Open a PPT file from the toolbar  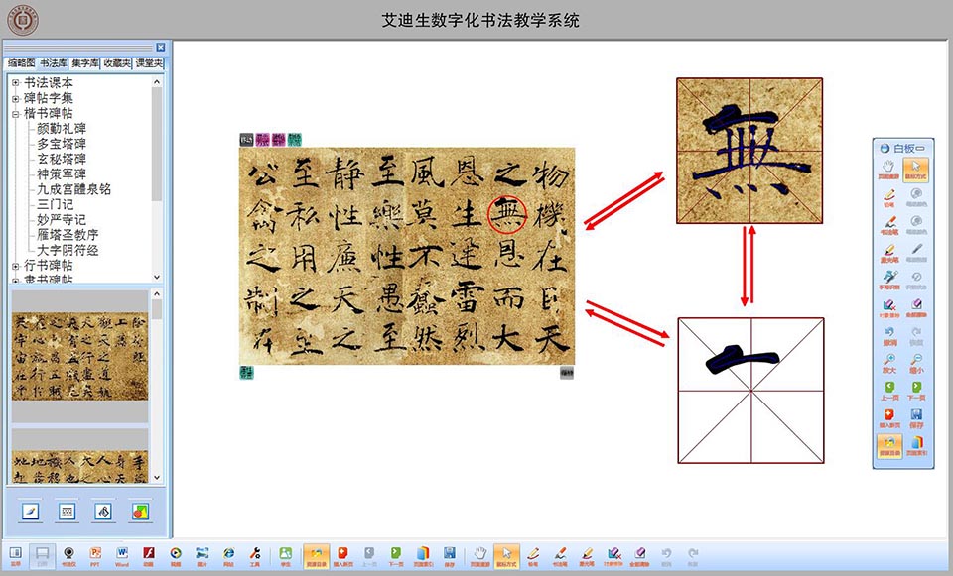(x=95, y=555)
